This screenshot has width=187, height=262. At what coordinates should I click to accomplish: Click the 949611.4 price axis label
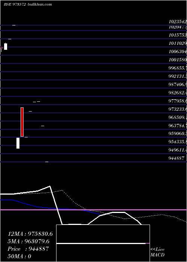tap(178, 150)
